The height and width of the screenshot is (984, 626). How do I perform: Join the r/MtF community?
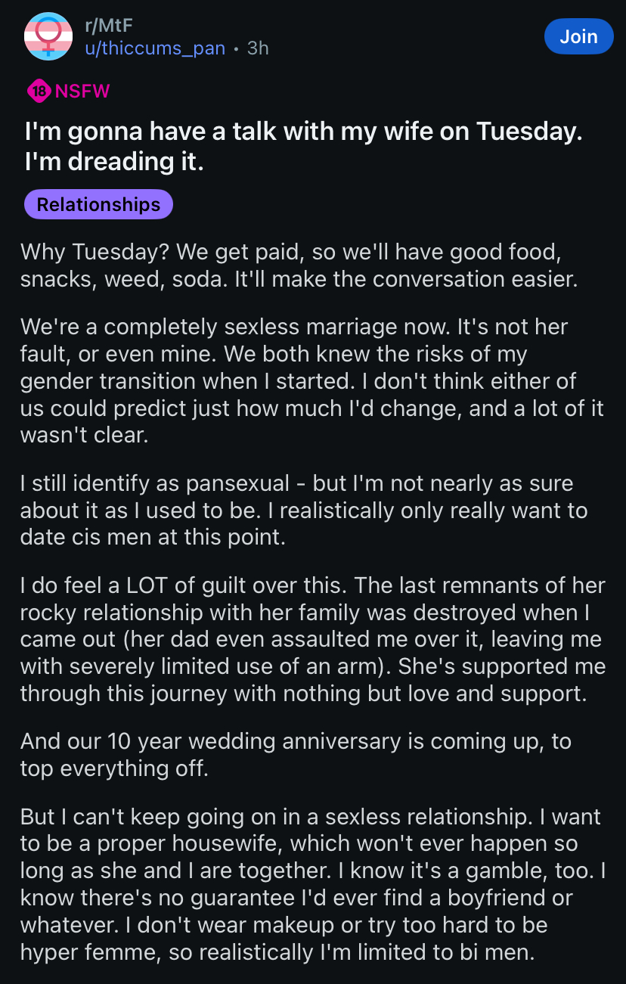coord(578,36)
